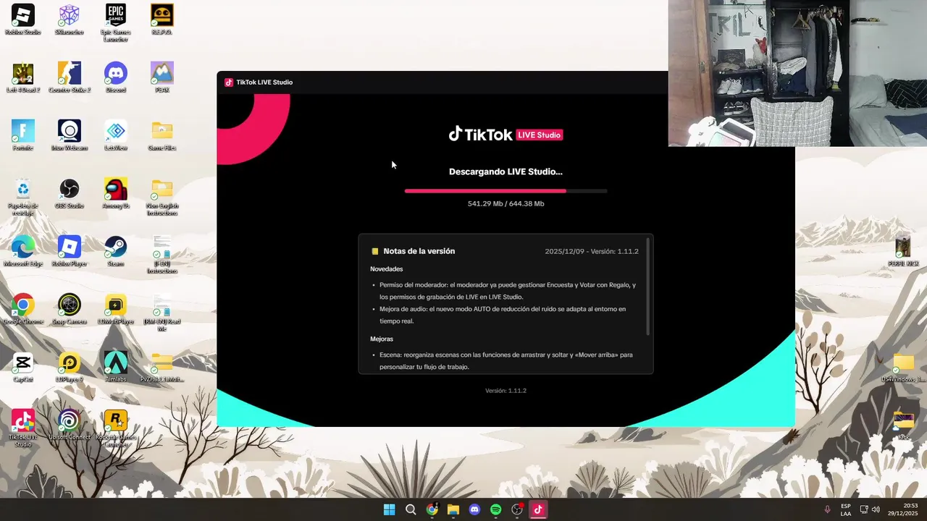Click the 'Descargando LIVE Studio...' text
The height and width of the screenshot is (521, 927).
point(506,171)
